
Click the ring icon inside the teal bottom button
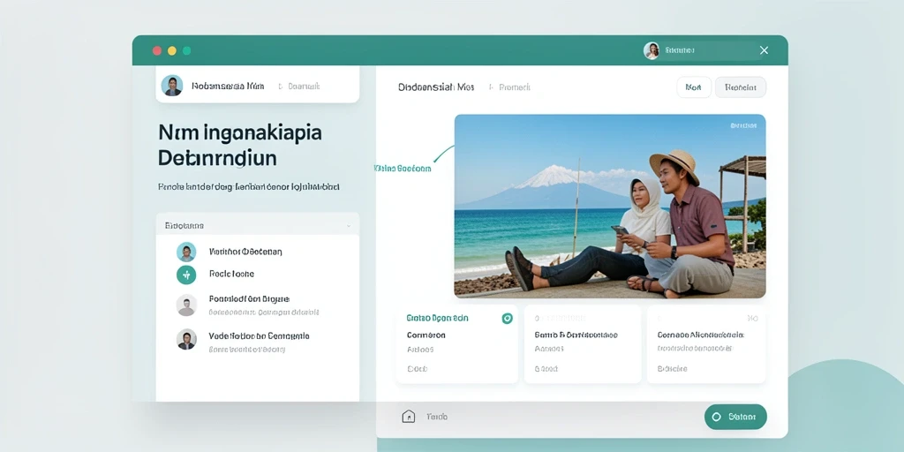pyautogui.click(x=717, y=417)
